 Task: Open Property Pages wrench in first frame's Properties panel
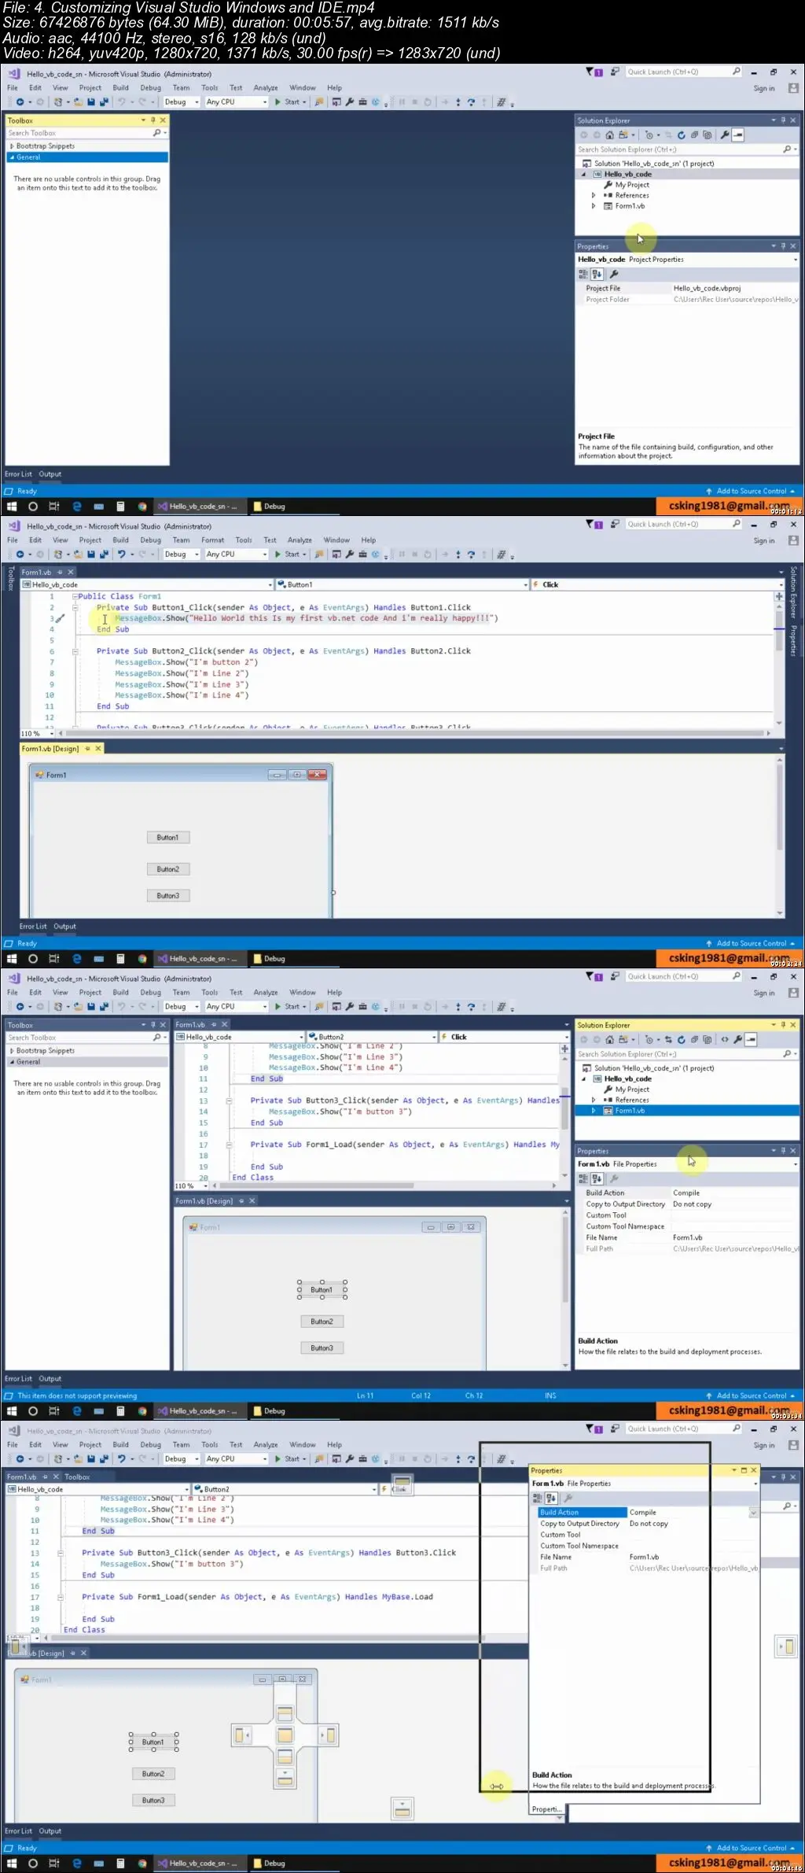click(614, 274)
